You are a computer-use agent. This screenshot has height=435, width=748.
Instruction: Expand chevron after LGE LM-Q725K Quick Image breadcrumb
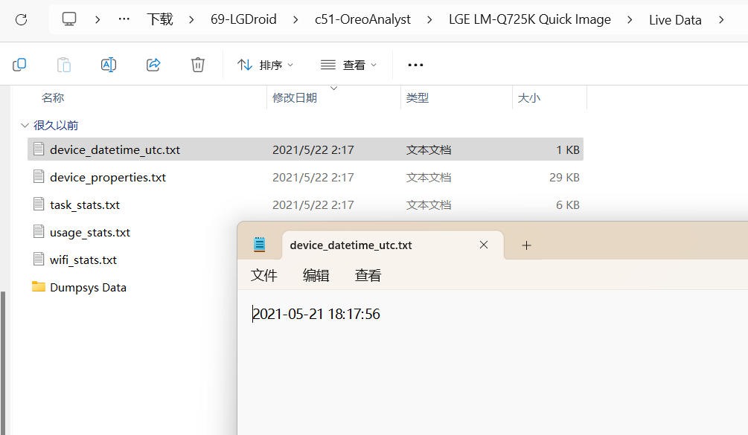click(630, 19)
